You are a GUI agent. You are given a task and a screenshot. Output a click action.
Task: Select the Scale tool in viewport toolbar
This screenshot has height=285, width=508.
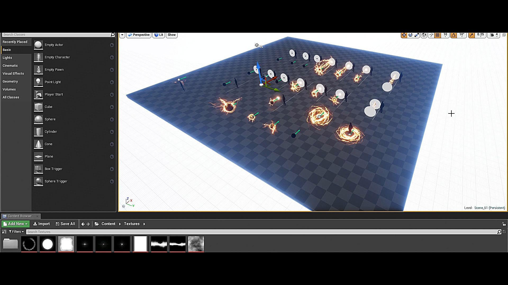click(x=417, y=35)
